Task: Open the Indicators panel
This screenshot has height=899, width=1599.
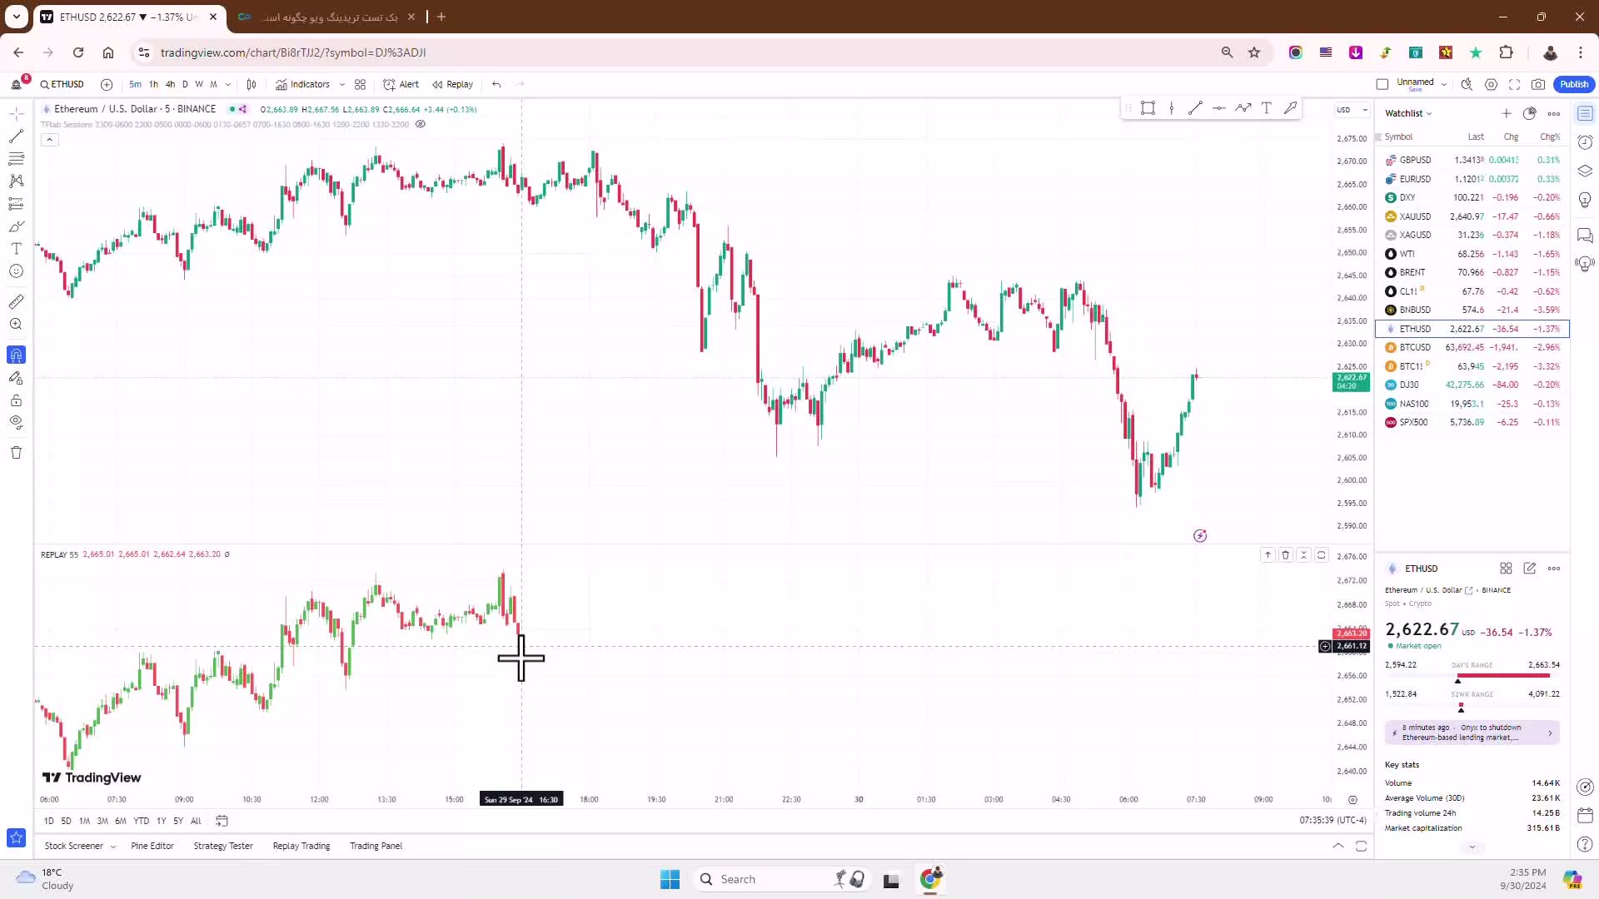Action: pyautogui.click(x=309, y=83)
